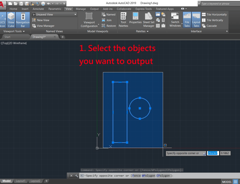Open the Annotate ribbon tab
The height and width of the screenshot is (184, 240).
click(38, 9)
